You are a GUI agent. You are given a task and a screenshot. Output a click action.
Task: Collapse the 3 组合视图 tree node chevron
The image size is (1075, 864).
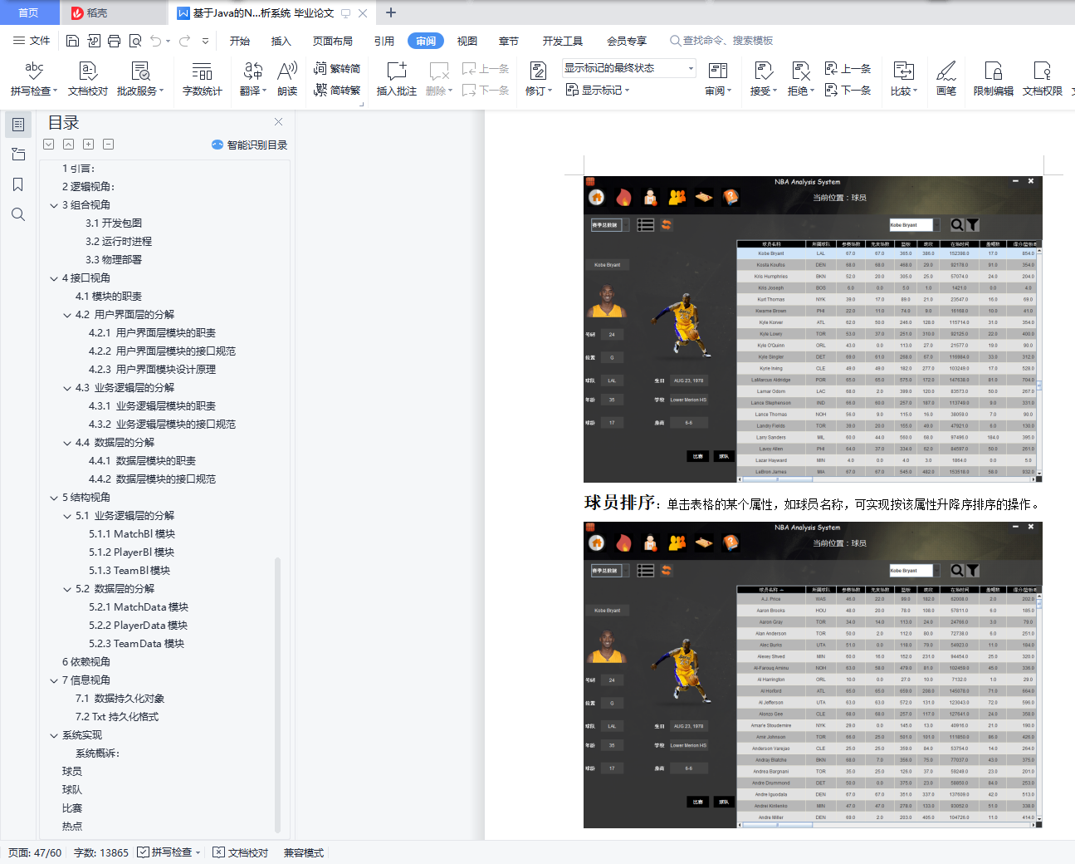pos(54,205)
